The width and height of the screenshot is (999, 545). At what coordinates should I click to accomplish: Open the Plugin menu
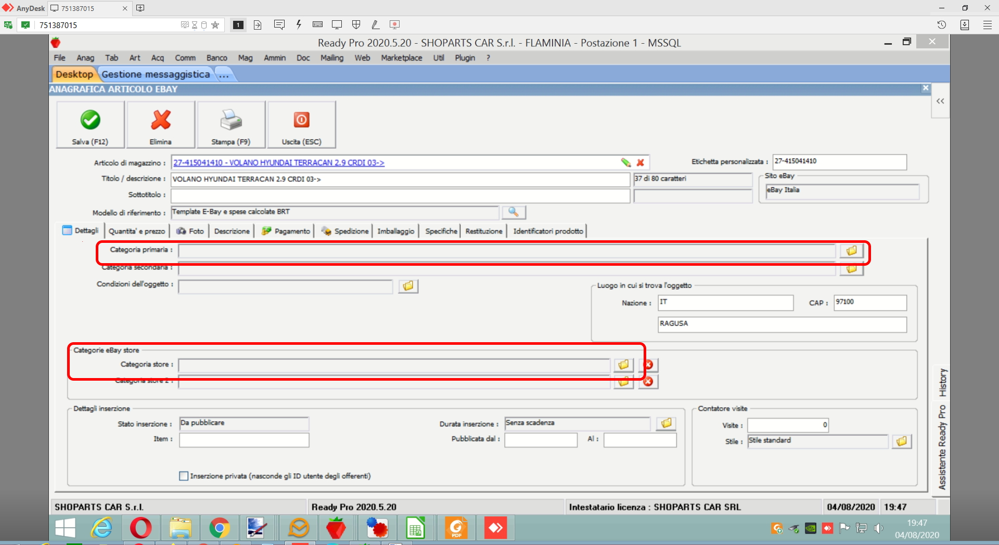465,58
